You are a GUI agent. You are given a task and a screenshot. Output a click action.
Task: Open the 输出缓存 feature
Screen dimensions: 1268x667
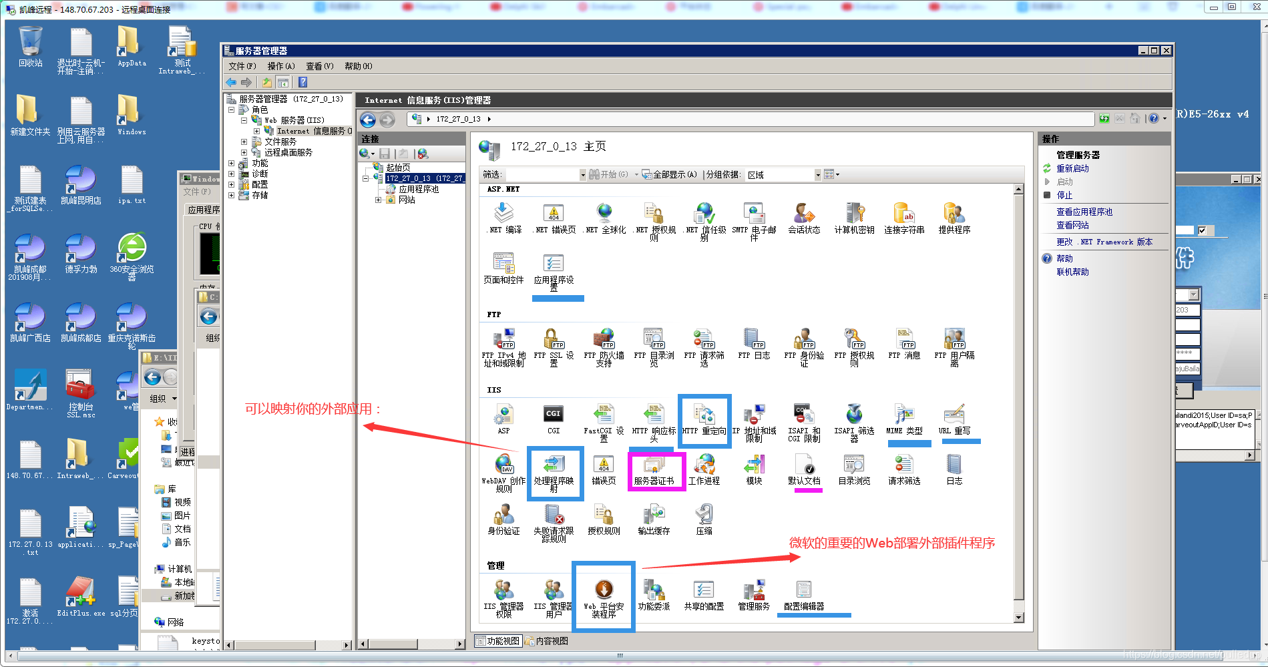(654, 519)
